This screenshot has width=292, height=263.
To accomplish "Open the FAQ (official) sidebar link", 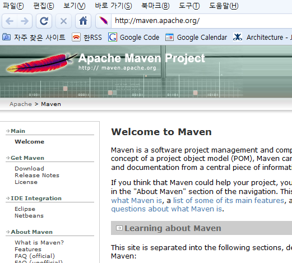I will [x=35, y=256].
